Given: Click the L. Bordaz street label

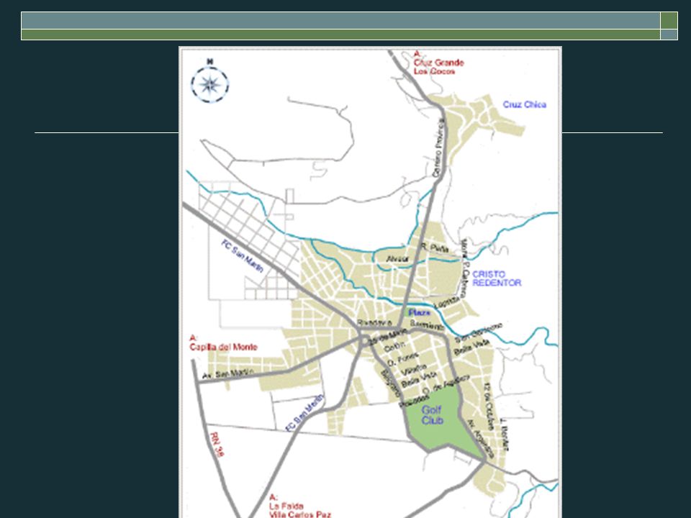Looking at the screenshot, I should [505, 435].
